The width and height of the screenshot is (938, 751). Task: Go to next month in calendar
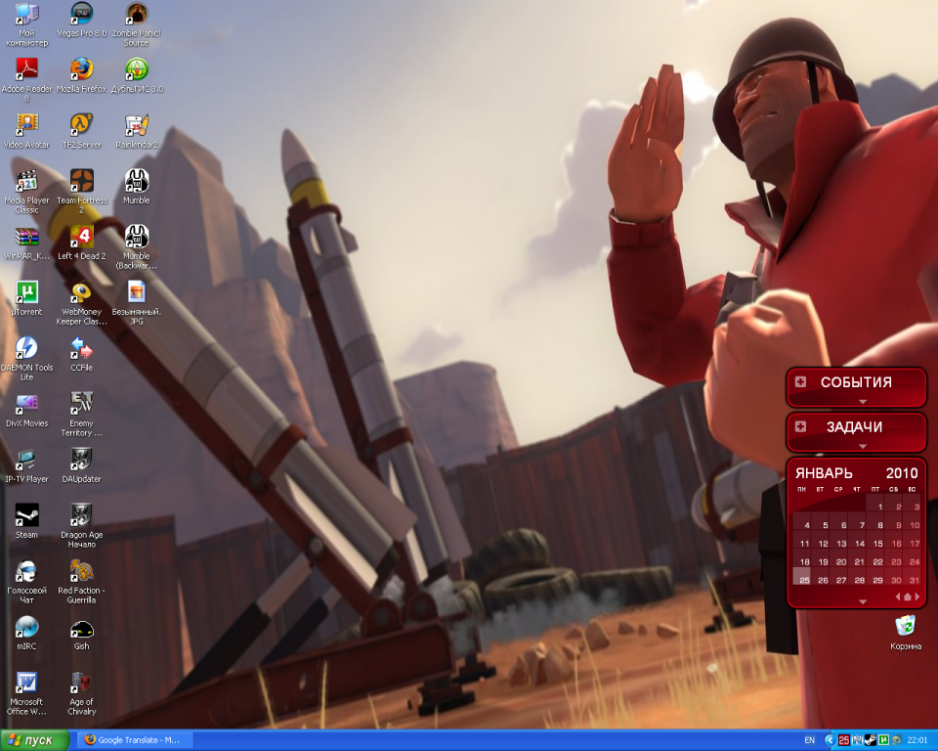pyautogui.click(x=917, y=596)
